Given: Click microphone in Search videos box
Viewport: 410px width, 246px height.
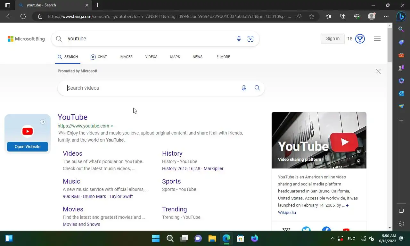Looking at the screenshot, I should (244, 88).
